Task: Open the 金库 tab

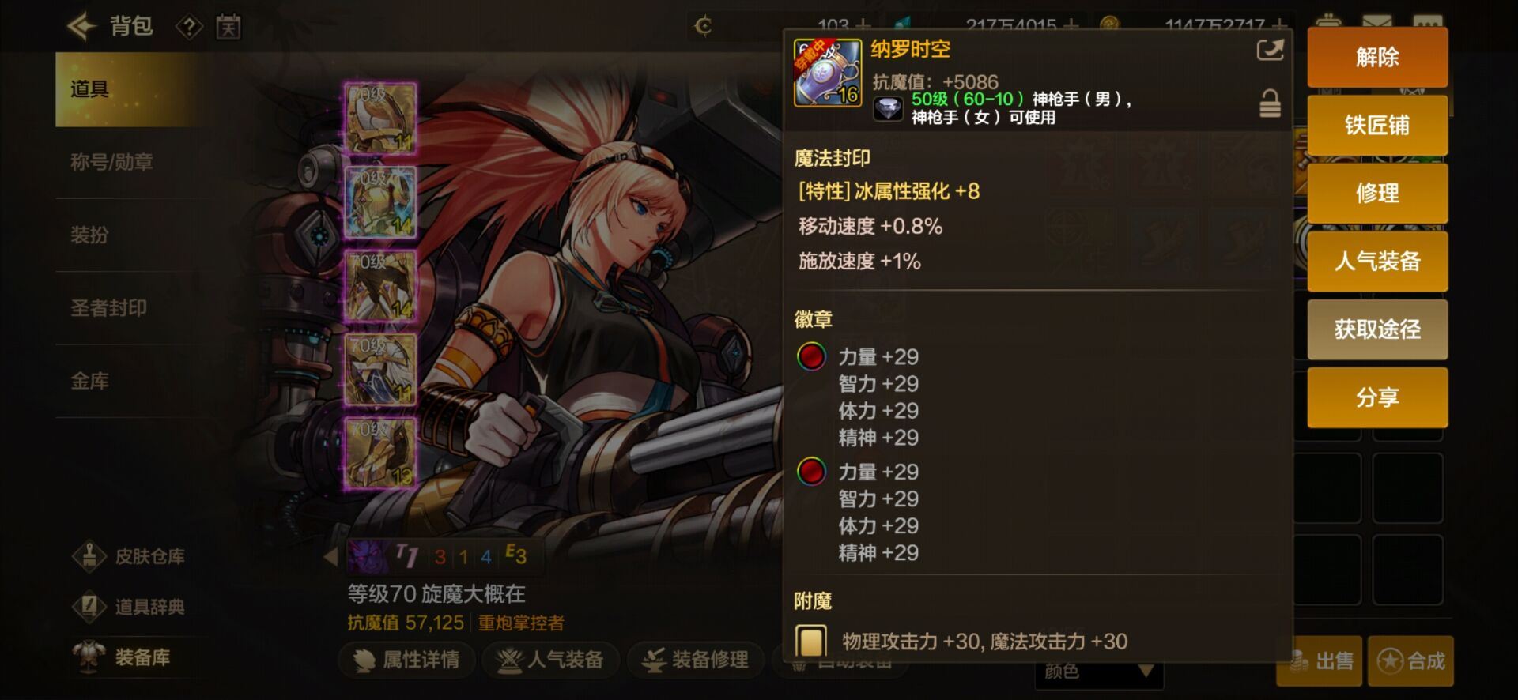Action: coord(89,381)
